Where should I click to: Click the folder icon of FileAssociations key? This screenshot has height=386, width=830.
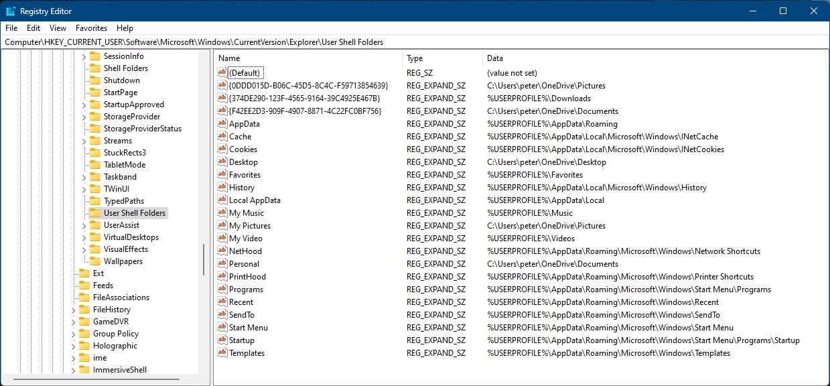click(x=84, y=298)
